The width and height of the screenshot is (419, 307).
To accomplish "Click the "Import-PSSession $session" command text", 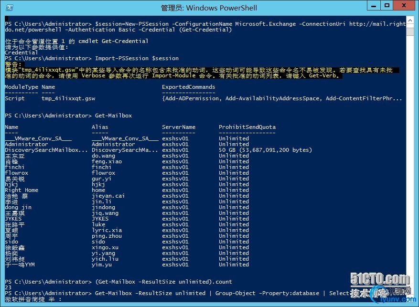I will tap(137, 58).
